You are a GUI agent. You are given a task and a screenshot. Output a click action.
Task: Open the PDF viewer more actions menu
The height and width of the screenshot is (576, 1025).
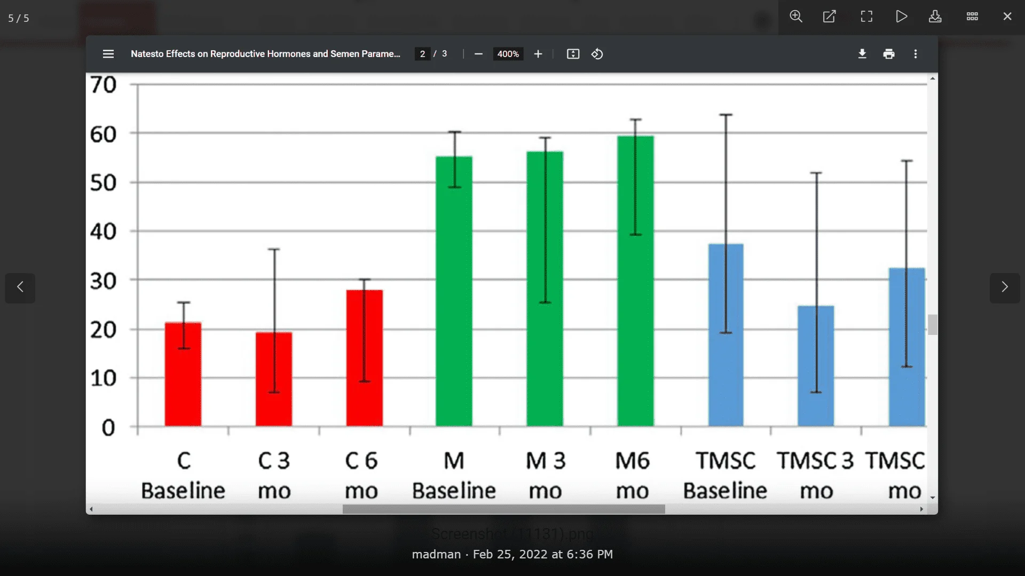tap(916, 54)
